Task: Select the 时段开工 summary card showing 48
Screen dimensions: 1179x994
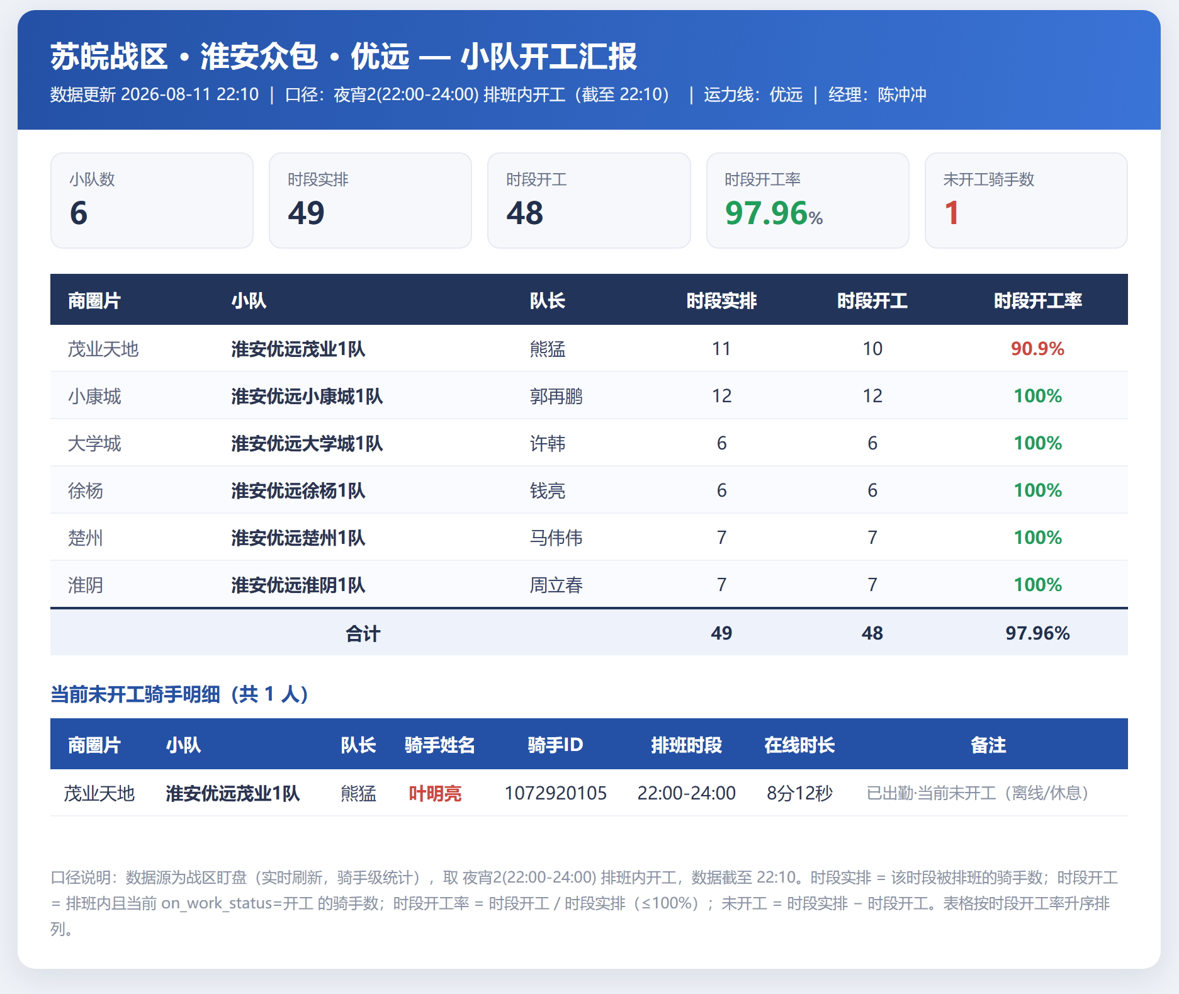Action: point(589,200)
